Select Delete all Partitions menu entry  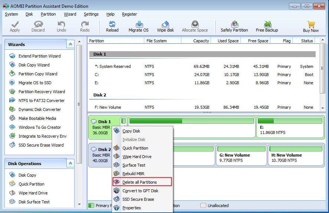tap(142, 182)
